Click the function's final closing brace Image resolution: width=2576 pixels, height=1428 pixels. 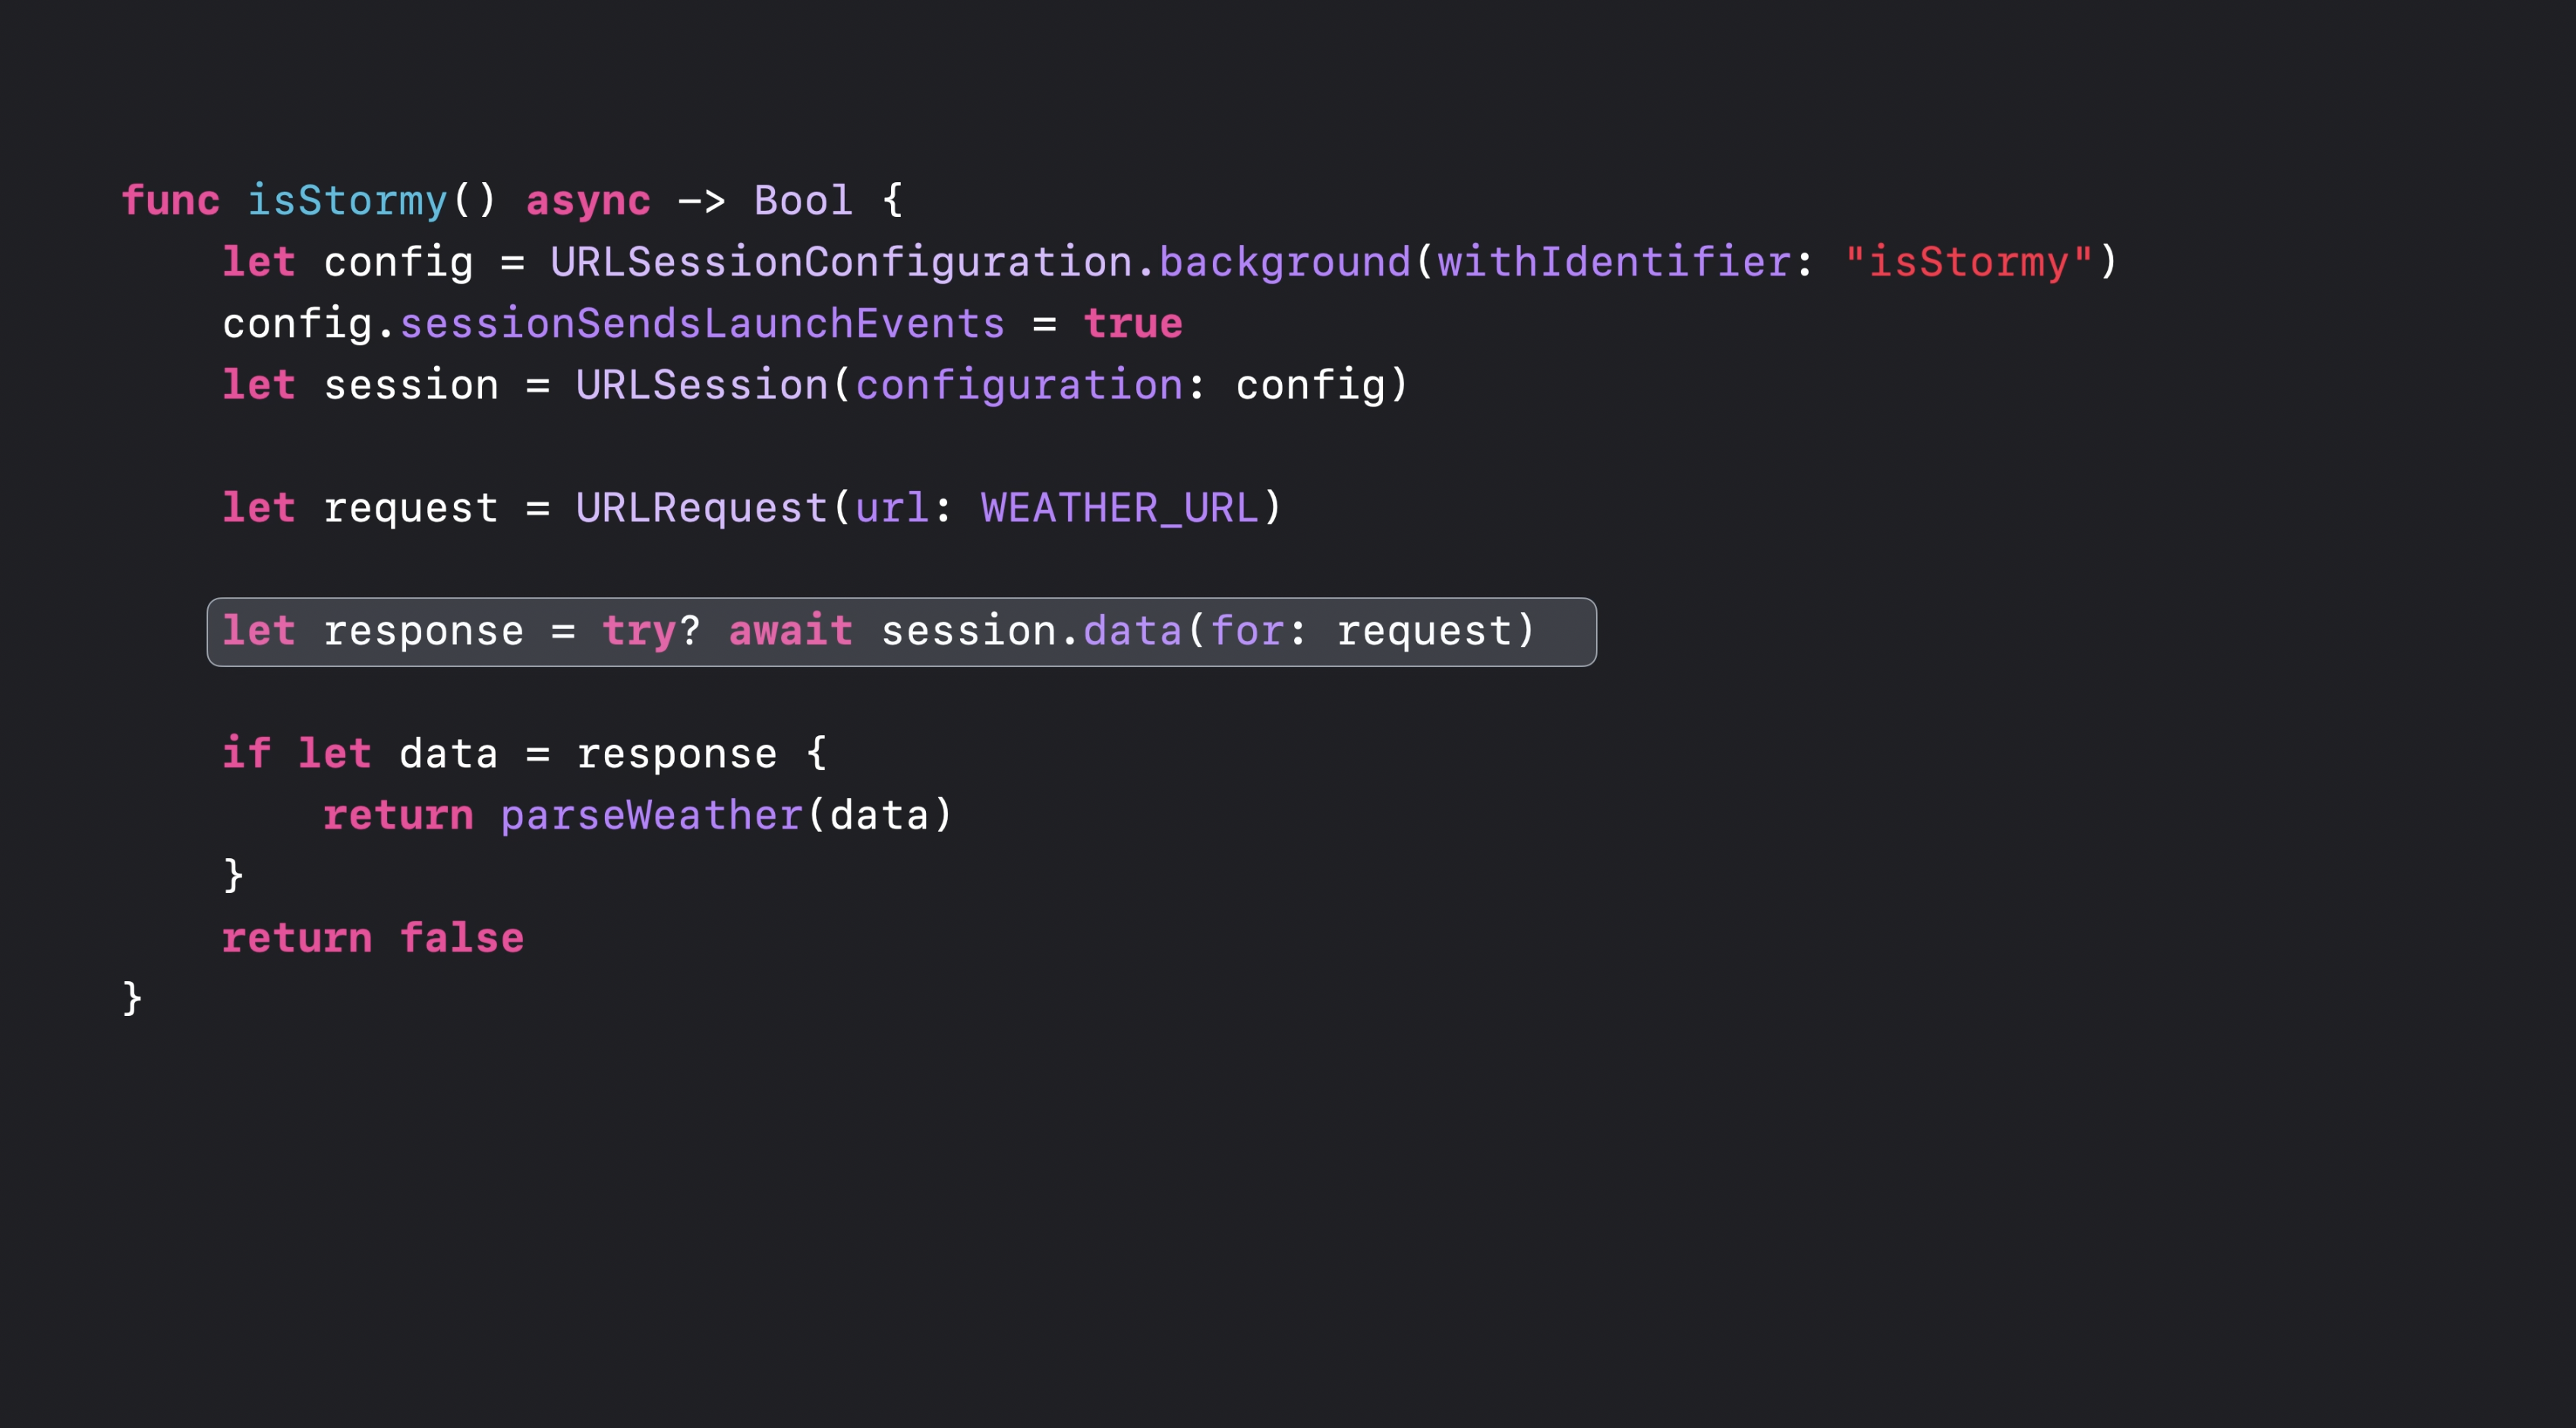click(x=132, y=998)
